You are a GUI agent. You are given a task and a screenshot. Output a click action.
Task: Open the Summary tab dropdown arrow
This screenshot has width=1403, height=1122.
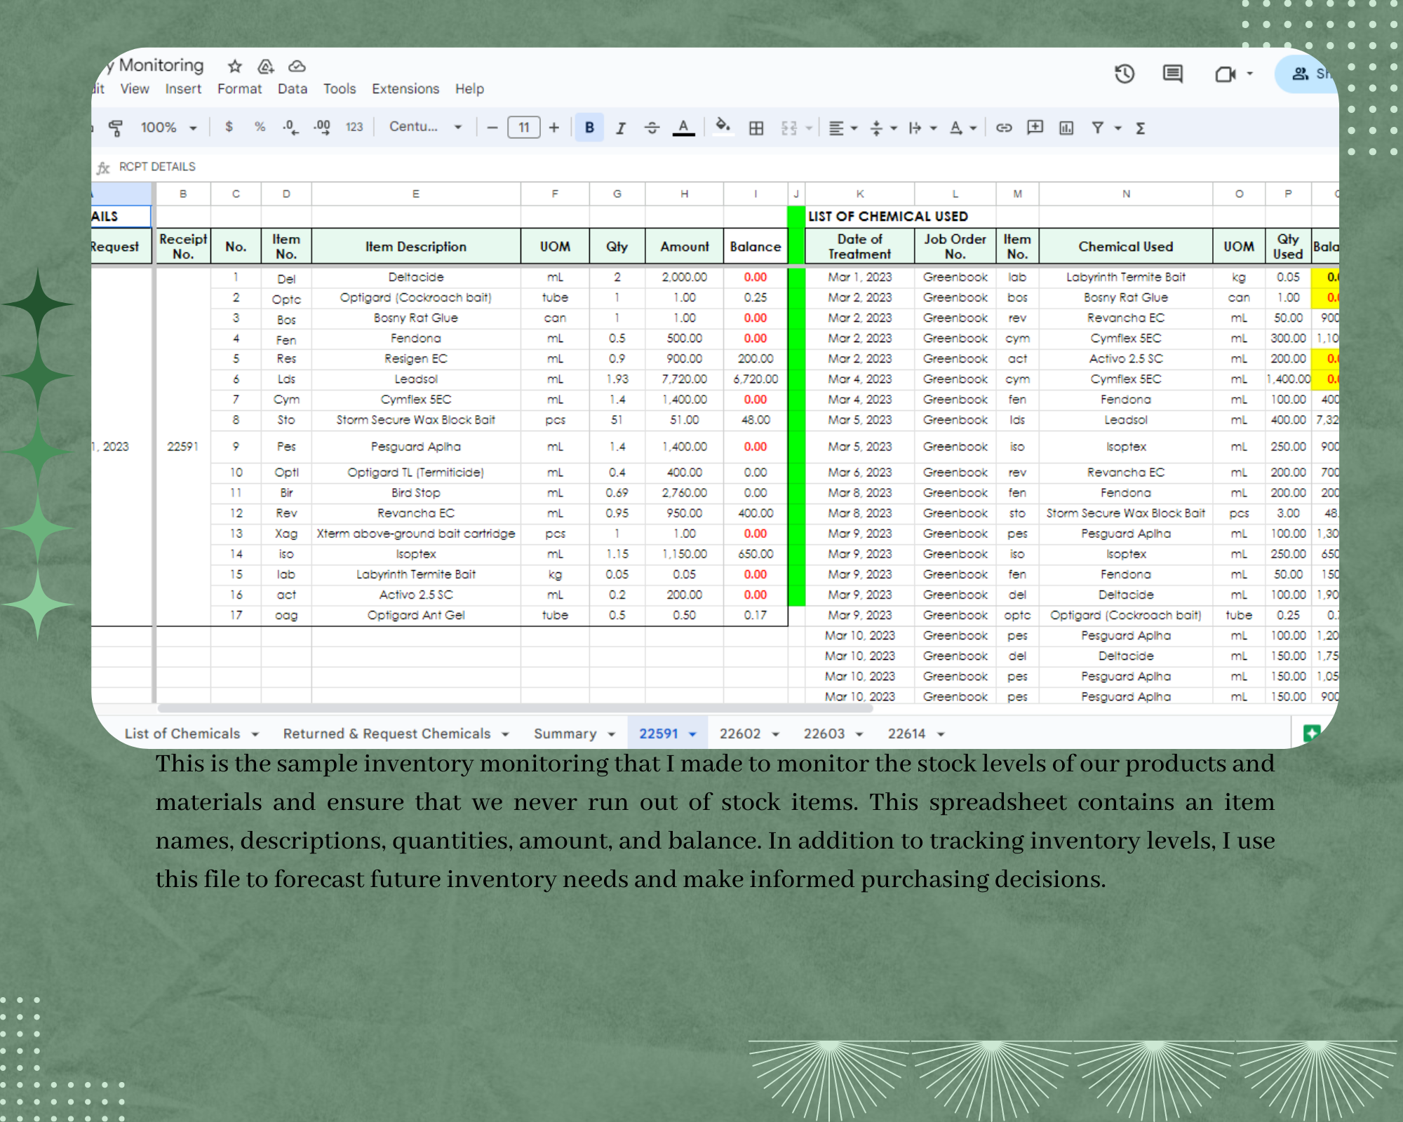coord(612,734)
